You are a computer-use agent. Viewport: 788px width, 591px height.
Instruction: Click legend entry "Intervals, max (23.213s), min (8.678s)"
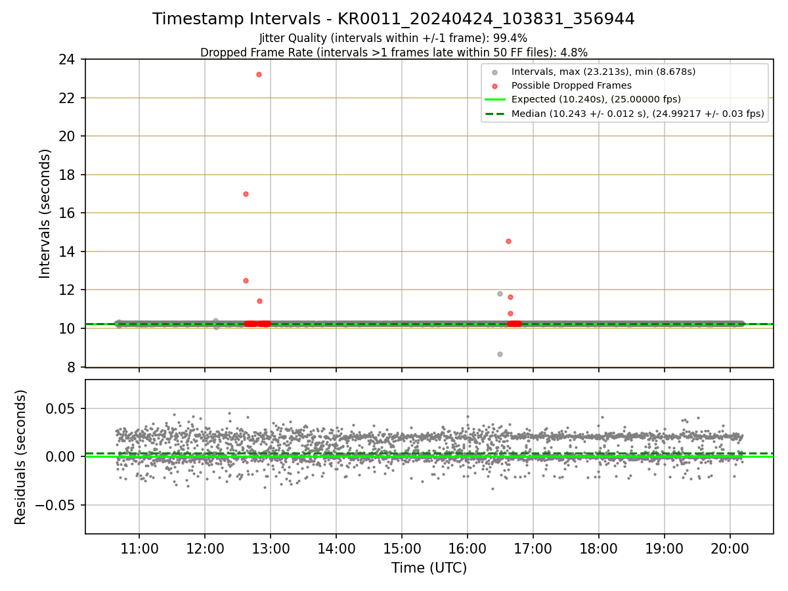603,72
